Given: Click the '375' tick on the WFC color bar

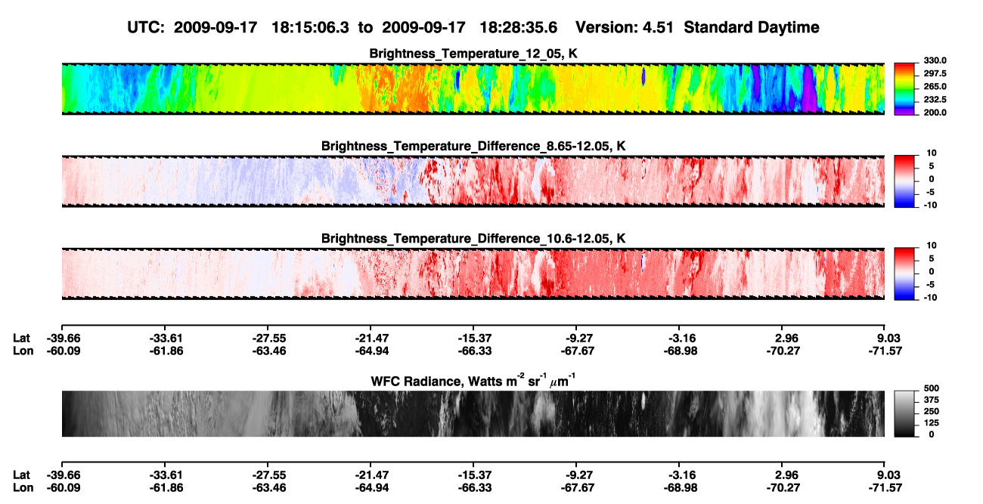Looking at the screenshot, I should coord(932,400).
